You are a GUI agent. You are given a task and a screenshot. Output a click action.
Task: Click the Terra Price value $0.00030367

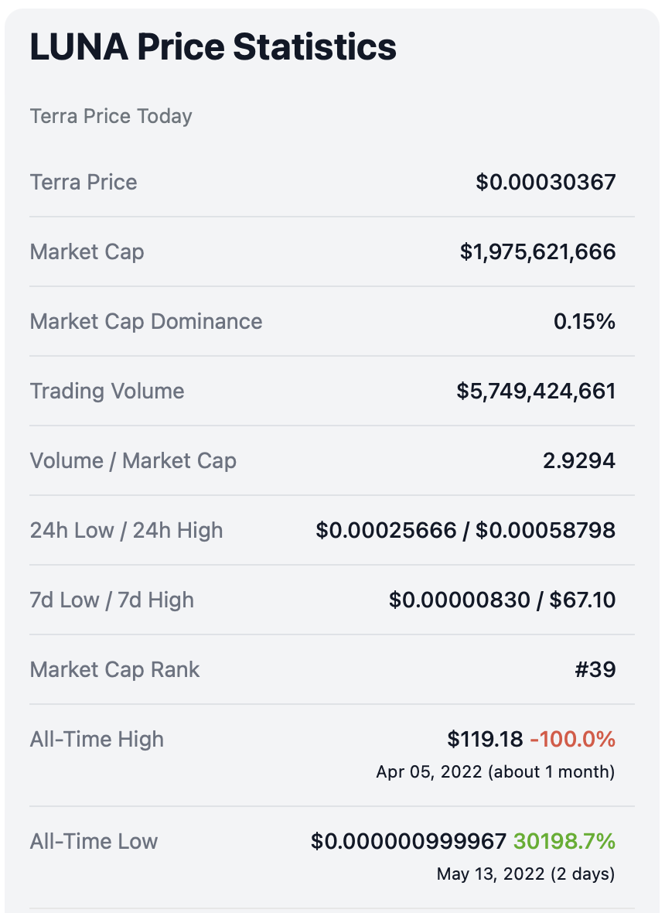(546, 183)
